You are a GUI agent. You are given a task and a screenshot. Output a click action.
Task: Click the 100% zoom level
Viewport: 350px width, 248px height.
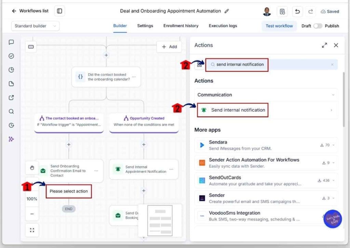coord(32,199)
